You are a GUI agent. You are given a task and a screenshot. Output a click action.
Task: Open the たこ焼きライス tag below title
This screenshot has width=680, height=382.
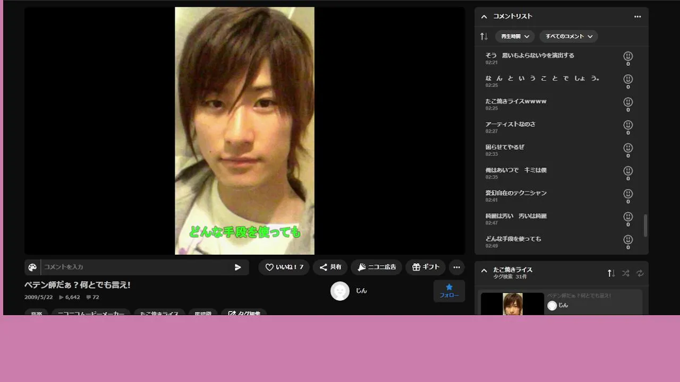159,312
